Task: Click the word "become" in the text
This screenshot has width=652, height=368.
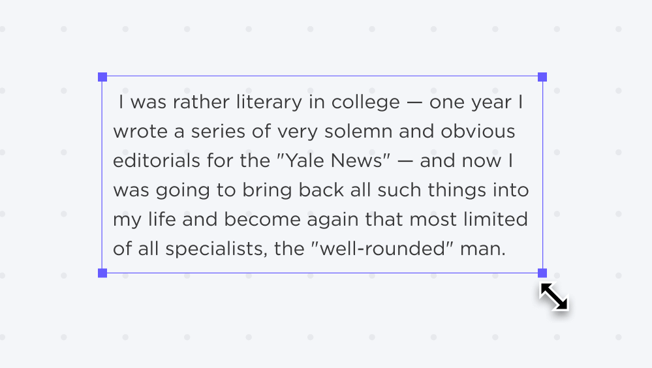Action: 262,219
